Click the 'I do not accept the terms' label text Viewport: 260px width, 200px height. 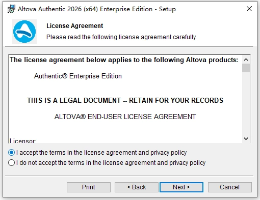pos(111,163)
